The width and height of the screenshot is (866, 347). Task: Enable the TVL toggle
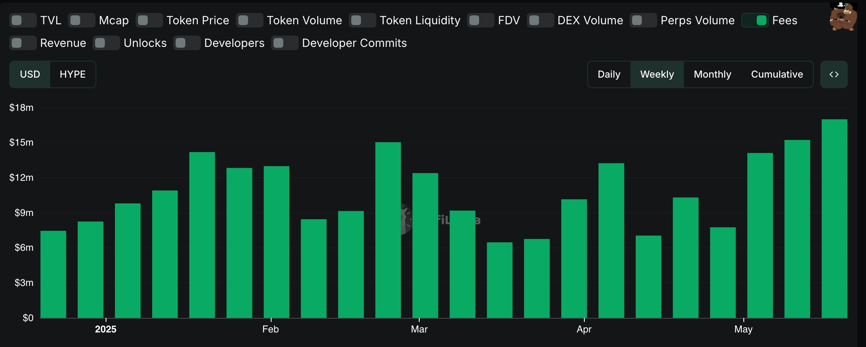[x=23, y=20]
